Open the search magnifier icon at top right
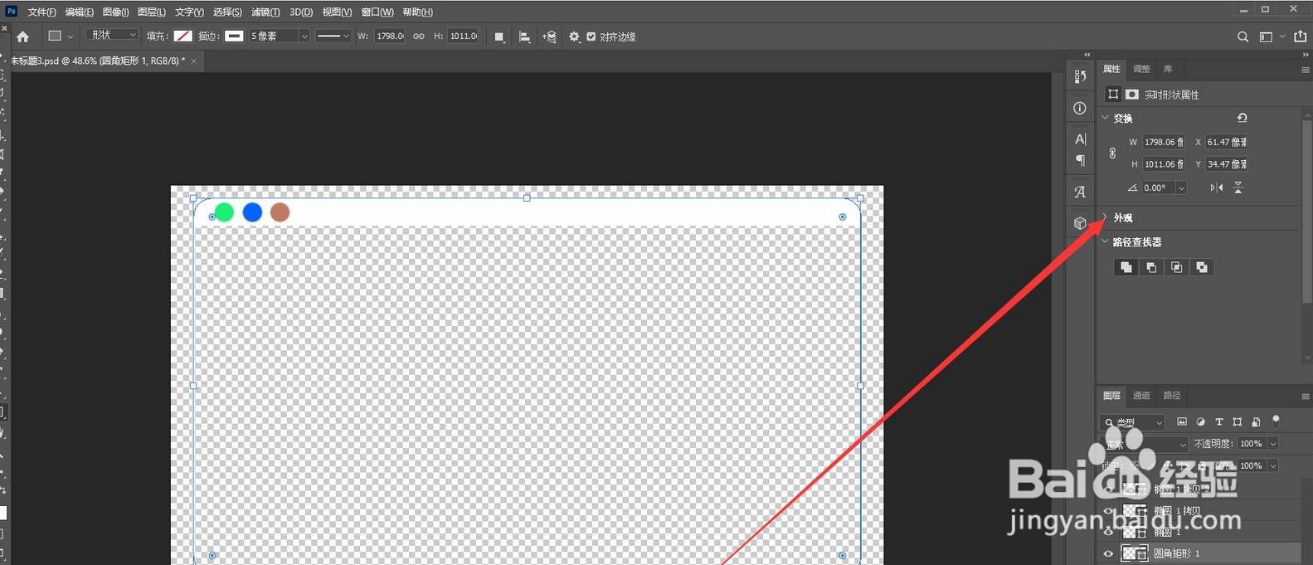 pos(1242,37)
